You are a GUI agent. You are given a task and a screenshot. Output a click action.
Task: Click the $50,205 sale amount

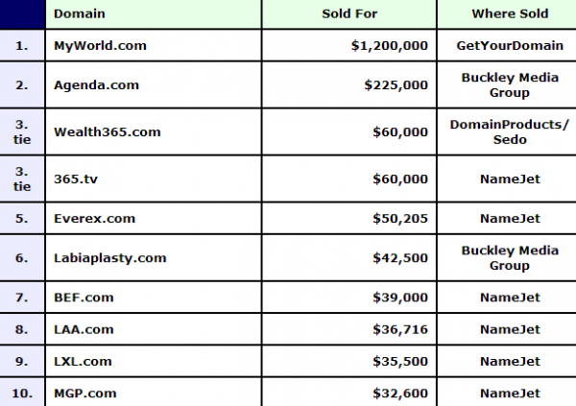pos(400,218)
